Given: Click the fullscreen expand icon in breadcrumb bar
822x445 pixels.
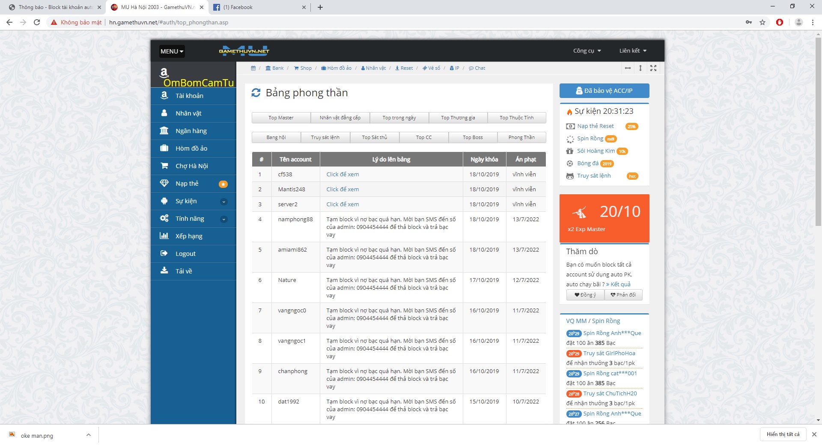Looking at the screenshot, I should (653, 68).
